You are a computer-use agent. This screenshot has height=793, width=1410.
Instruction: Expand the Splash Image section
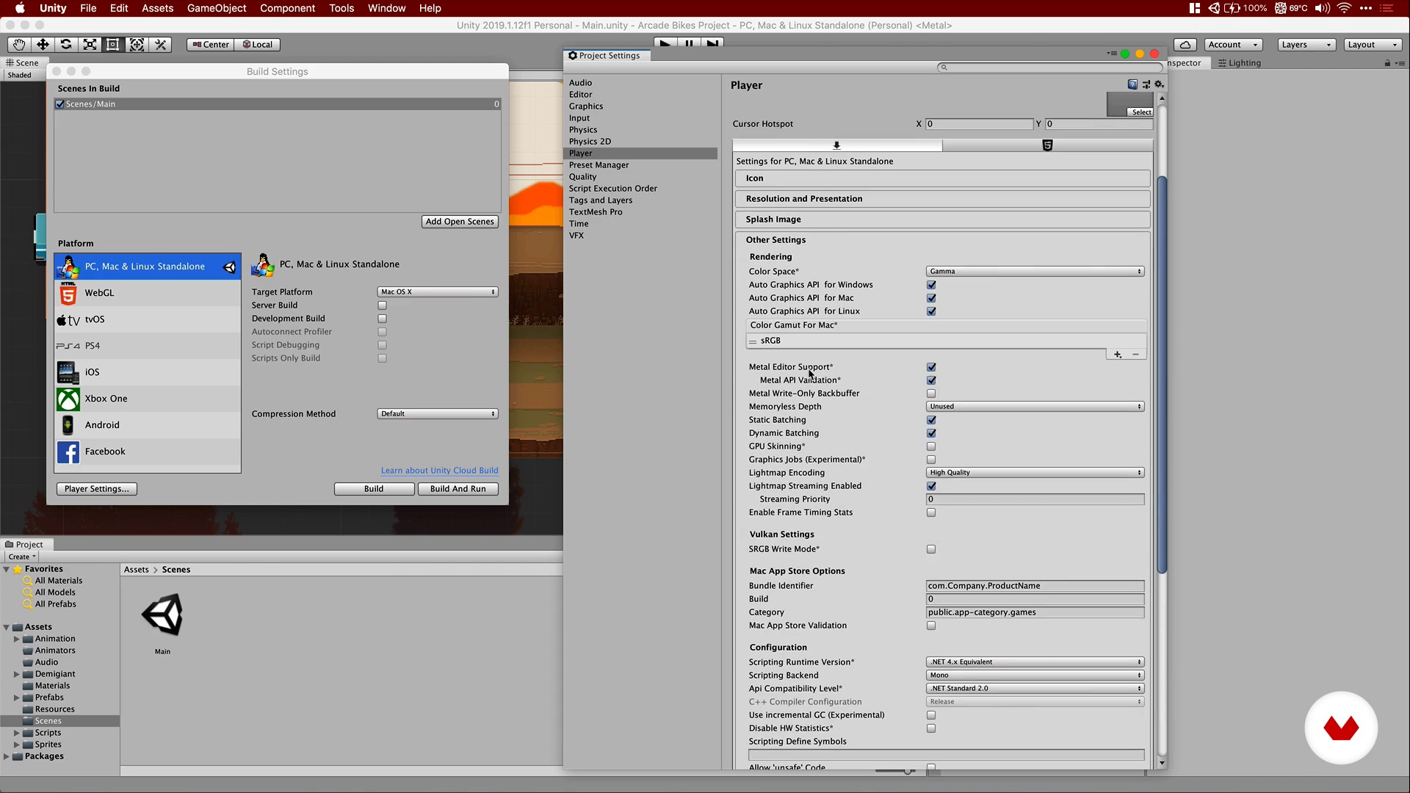point(943,220)
